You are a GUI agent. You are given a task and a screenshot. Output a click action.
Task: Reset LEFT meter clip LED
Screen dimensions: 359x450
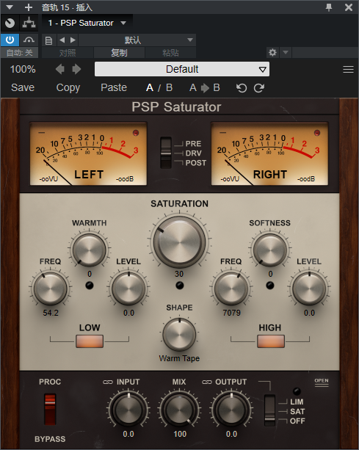135,133
